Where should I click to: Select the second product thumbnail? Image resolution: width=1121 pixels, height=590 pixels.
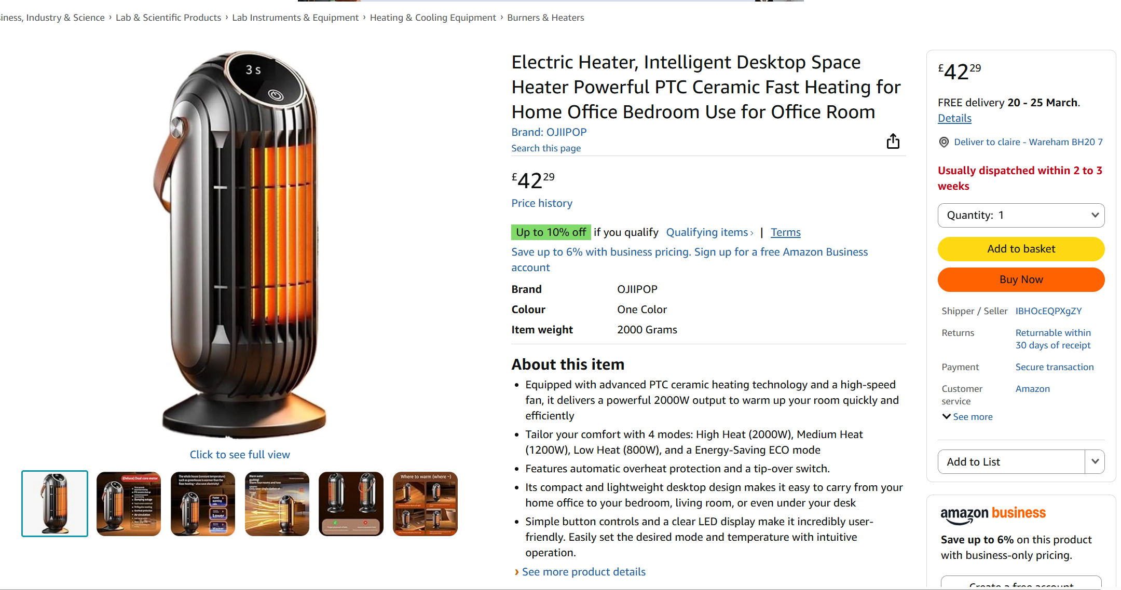pos(129,503)
